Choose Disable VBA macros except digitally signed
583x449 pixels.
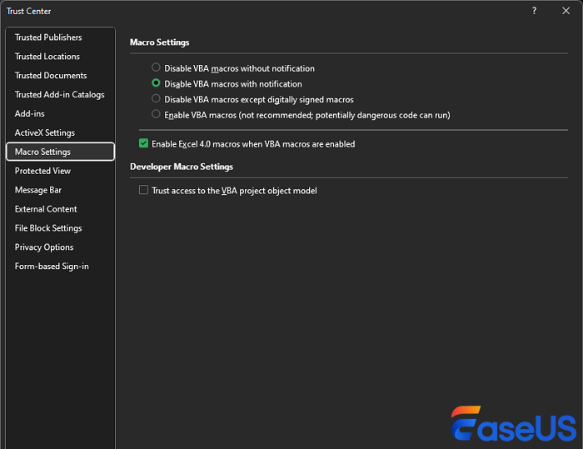156,99
